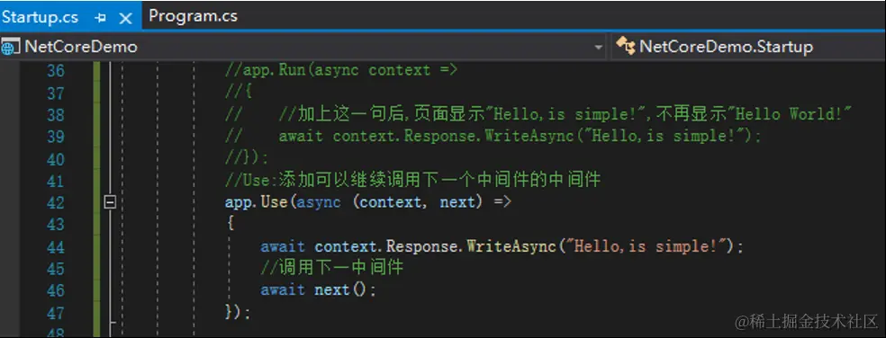Place cursor on the await next() statement

point(318,290)
